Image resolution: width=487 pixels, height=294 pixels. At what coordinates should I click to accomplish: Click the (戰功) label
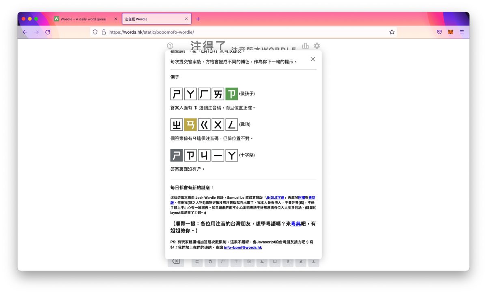[x=245, y=124]
